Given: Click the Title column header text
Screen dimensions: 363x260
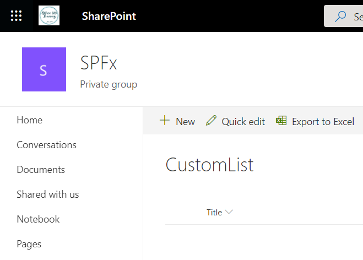Looking at the screenshot, I should [x=214, y=213].
